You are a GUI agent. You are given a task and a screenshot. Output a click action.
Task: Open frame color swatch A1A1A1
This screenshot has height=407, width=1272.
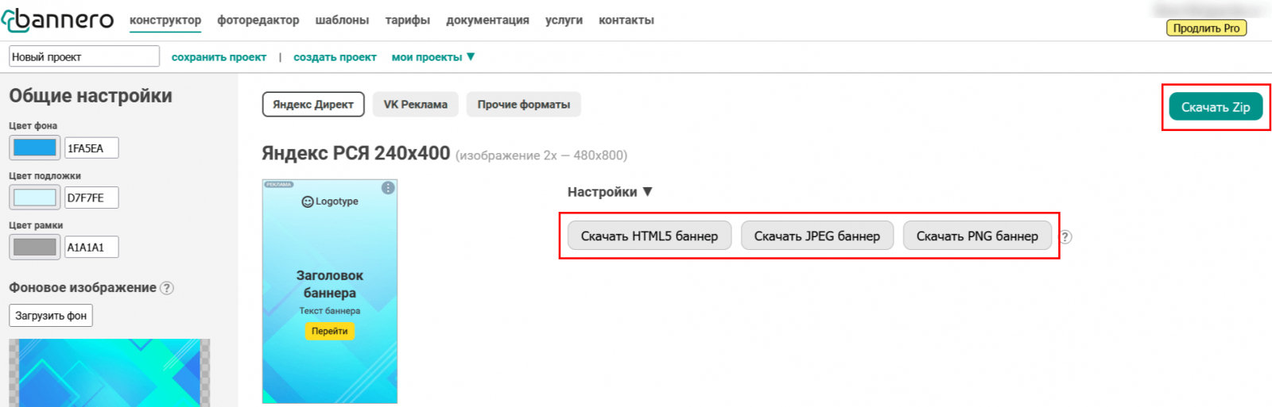click(x=35, y=247)
